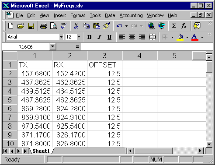Open the font size 12 dropdown
Screen dimensions: 215x165
79,37
